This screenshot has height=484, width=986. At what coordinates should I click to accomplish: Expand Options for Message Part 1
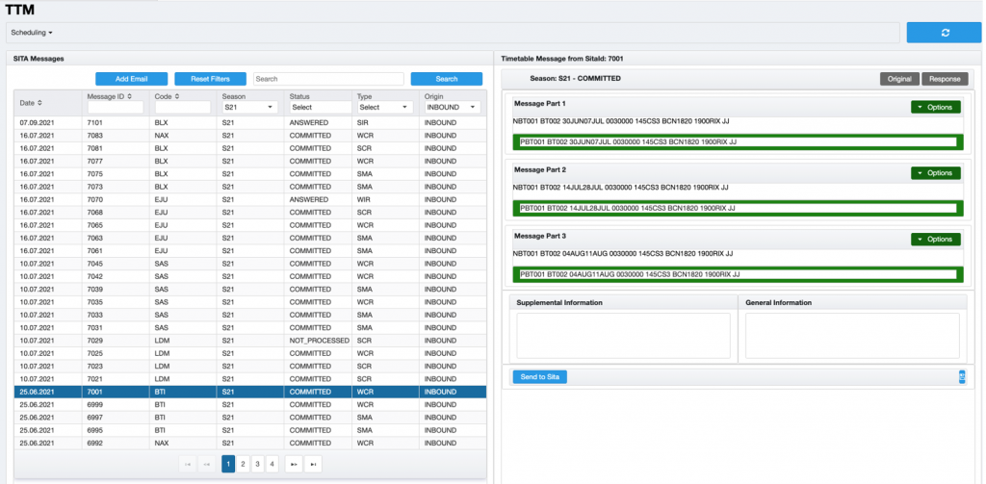coord(935,107)
